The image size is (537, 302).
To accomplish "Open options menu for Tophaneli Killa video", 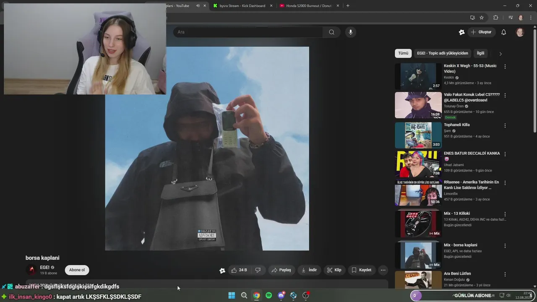I will pos(505,125).
